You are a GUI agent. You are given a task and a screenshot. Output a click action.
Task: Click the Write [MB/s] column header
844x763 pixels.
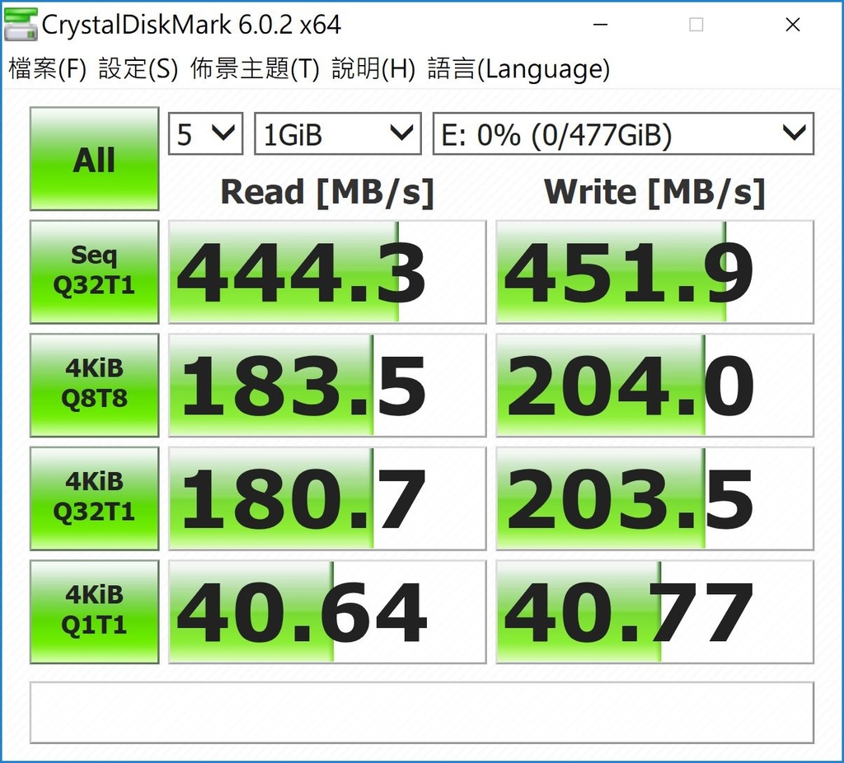pos(654,192)
